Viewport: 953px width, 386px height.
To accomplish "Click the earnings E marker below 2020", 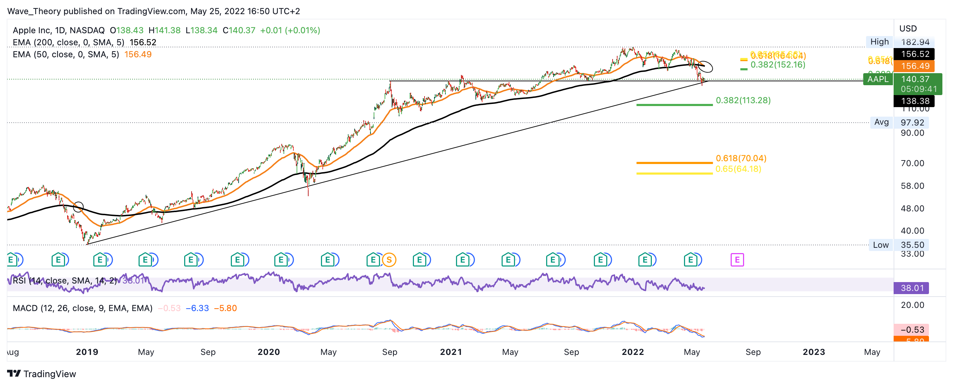I will (281, 260).
